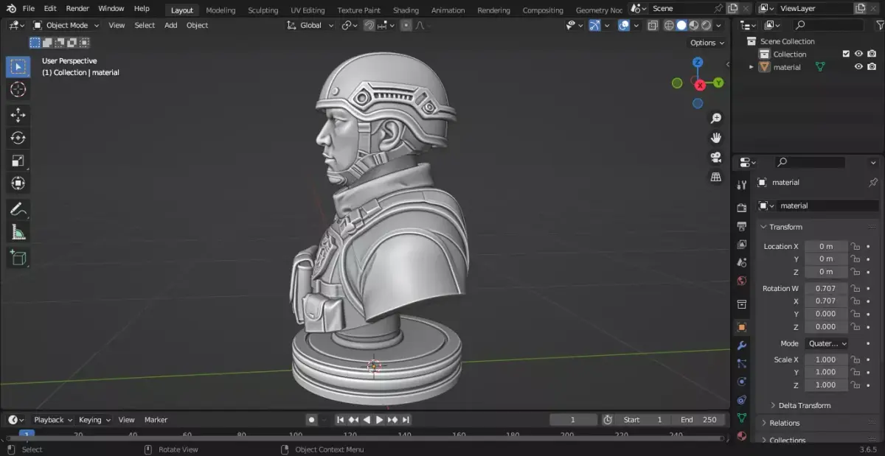Open rotation Mode Quaternion dropdown
Viewport: 885px width, 456px height.
[827, 343]
